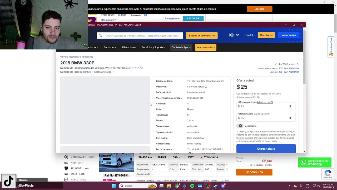Screen dimensions: 337x190
Task: Click the Buscar taskbar search box
Action: (x=138, y=186)
